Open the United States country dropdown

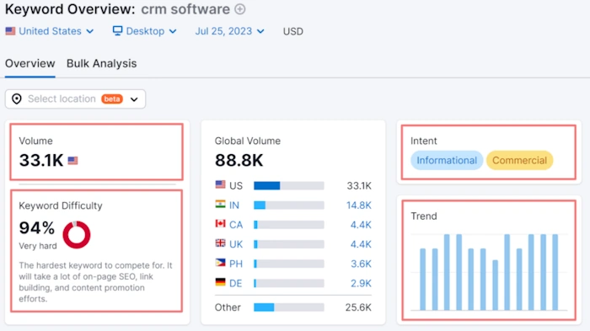pos(49,31)
